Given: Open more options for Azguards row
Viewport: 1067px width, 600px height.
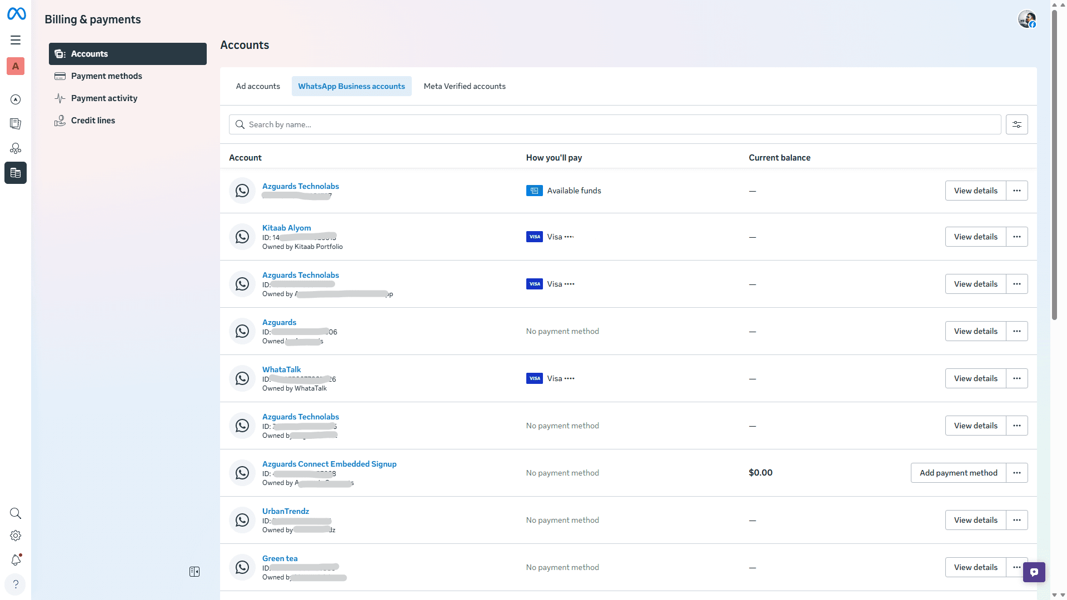Looking at the screenshot, I should click(x=1017, y=331).
